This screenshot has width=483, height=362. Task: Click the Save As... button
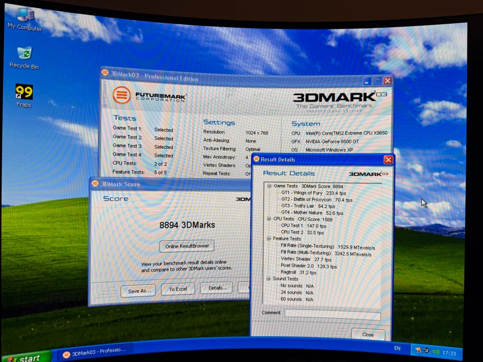(138, 291)
